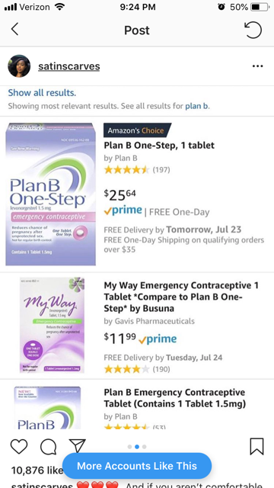
Task: Select the third carousel page dot
Action: coord(144,447)
